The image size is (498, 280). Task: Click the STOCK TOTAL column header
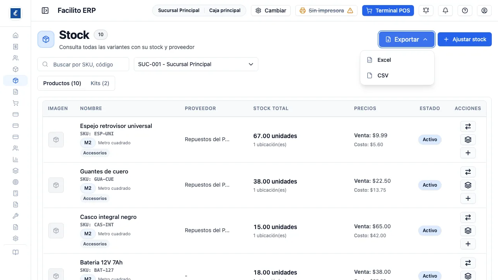(x=271, y=108)
